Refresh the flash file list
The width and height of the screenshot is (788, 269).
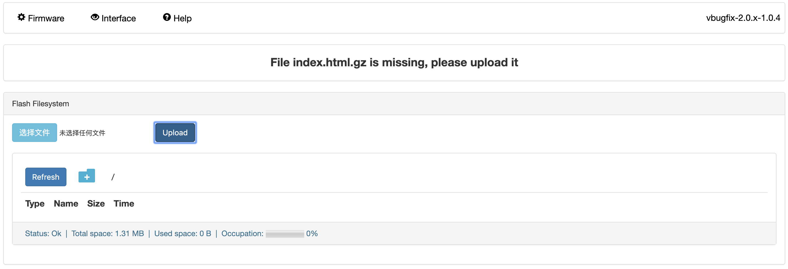[x=46, y=177]
